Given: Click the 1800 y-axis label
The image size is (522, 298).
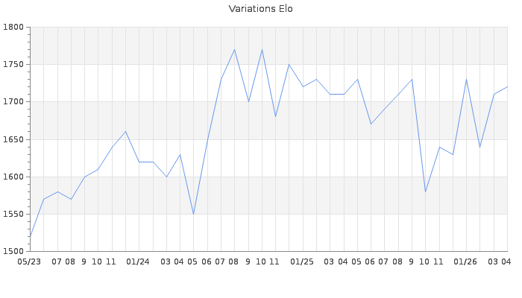Looking at the screenshot, I should point(13,28).
